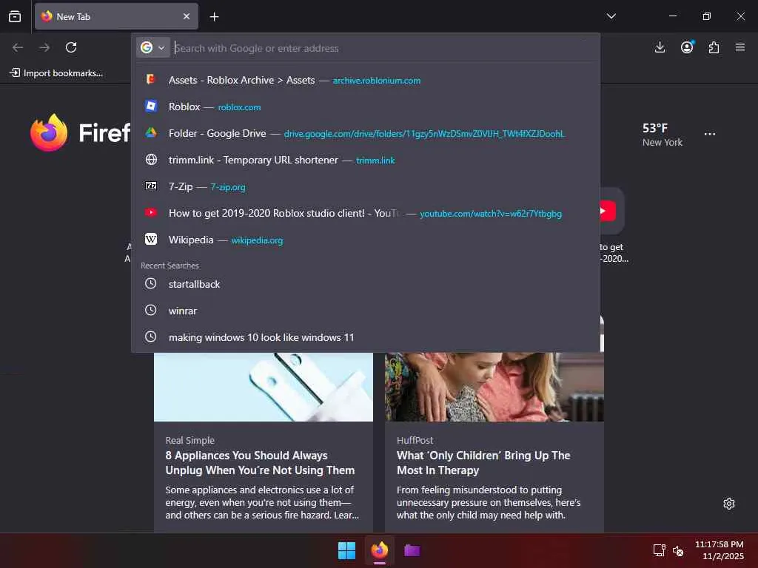Open network status icon in system tray
Viewport: 758px width, 568px height.
660,550
